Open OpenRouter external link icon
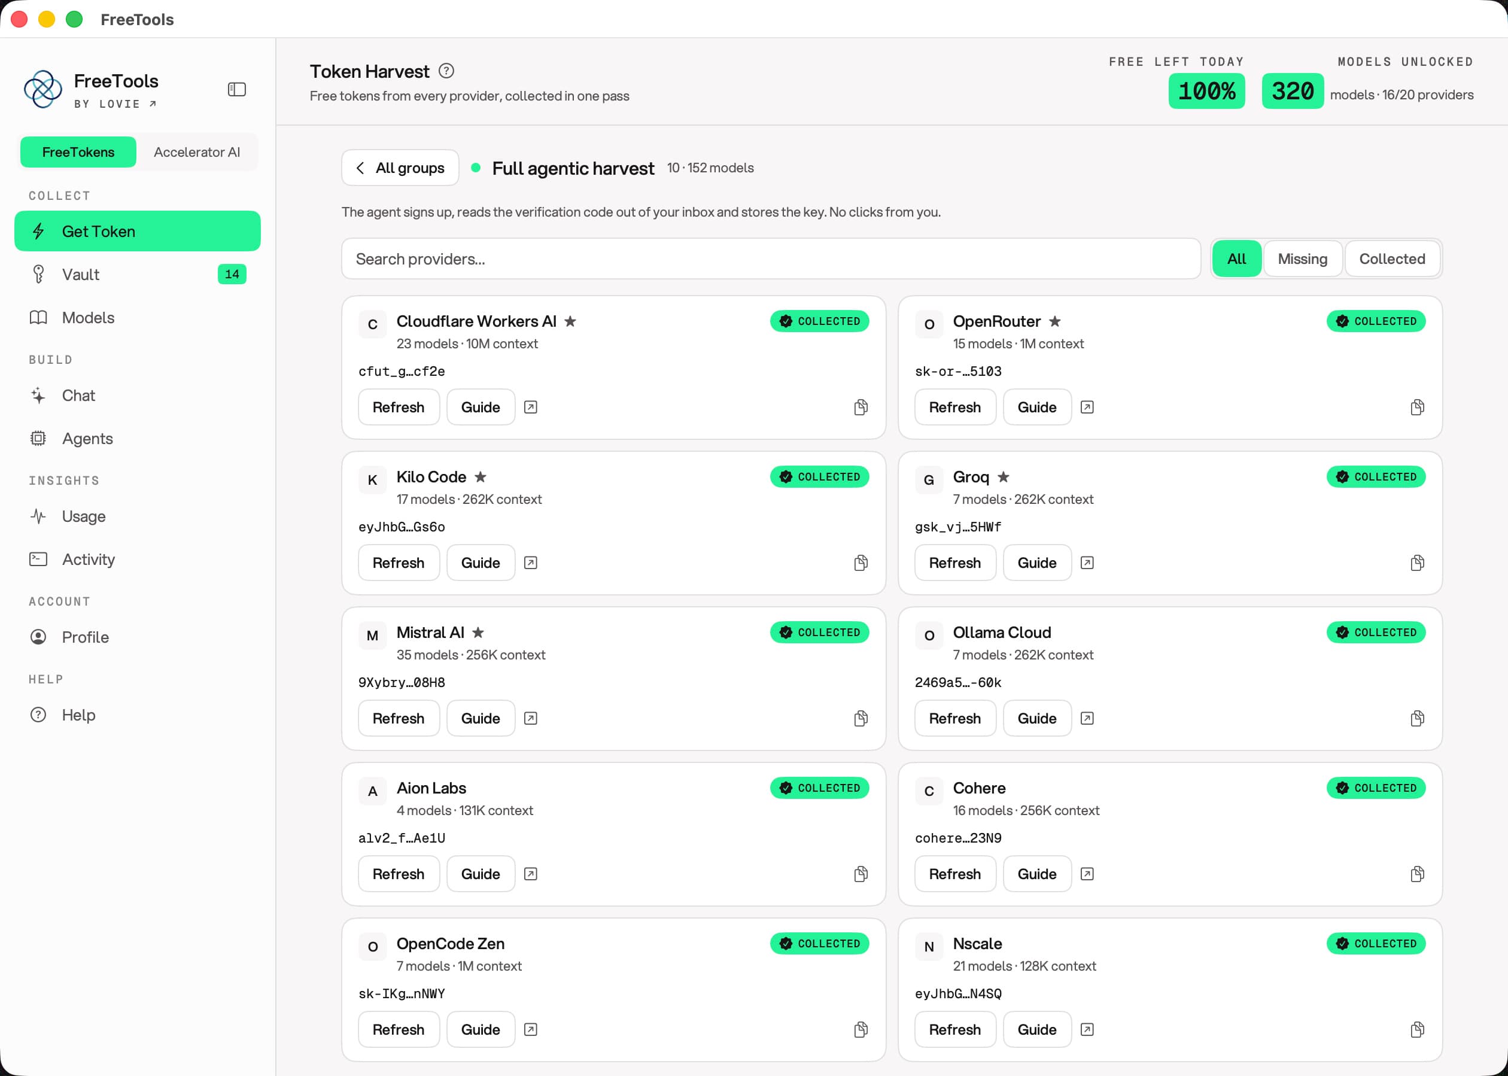 pyautogui.click(x=1087, y=407)
